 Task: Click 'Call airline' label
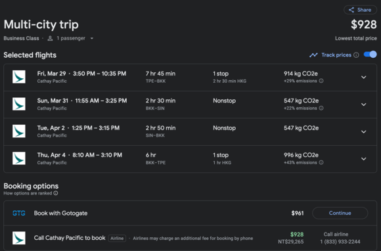[336, 234]
